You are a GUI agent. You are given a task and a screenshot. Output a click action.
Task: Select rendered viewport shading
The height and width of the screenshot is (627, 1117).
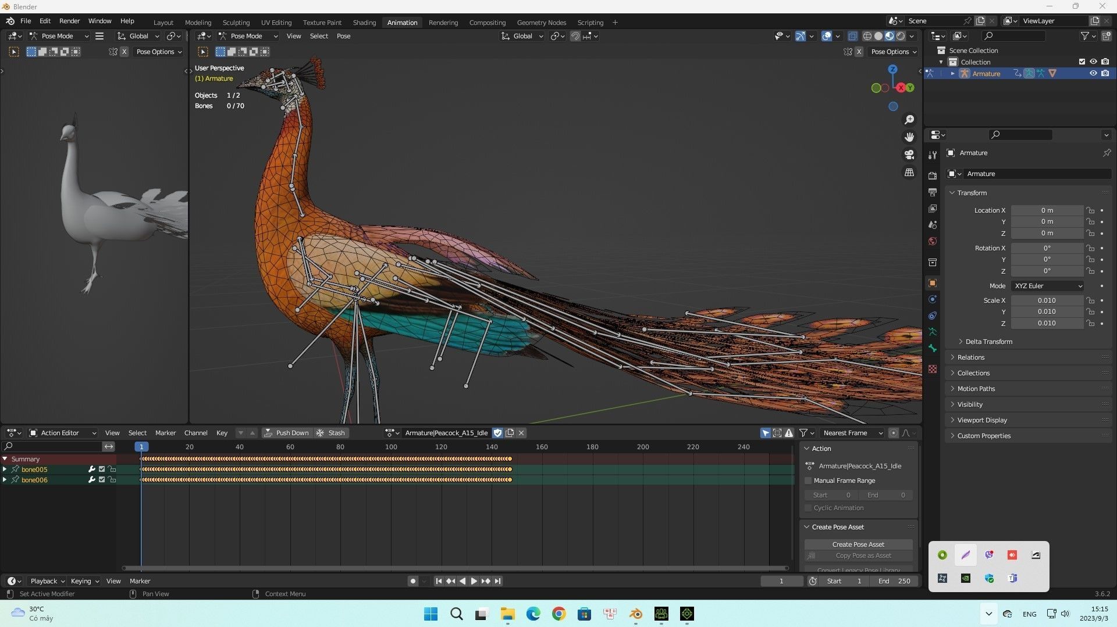click(901, 36)
